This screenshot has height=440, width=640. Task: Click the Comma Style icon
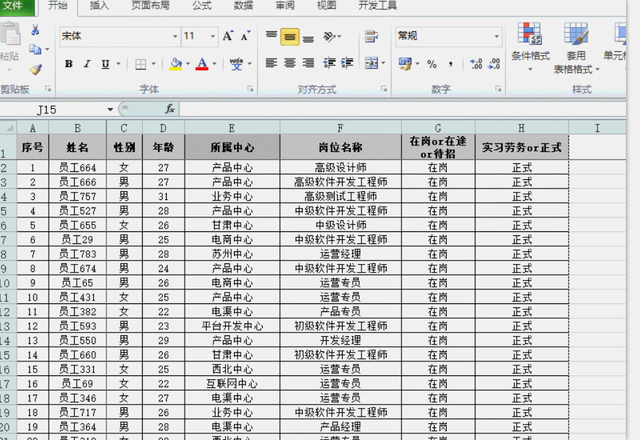pos(451,64)
